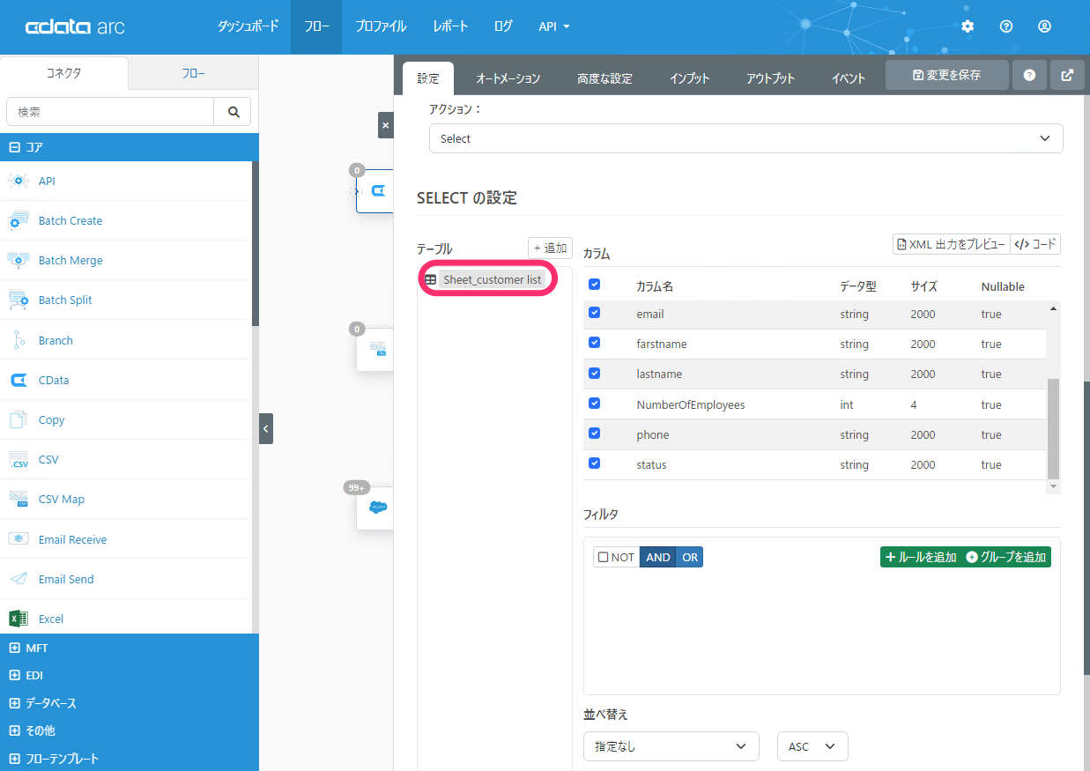Switch to the アウトプット tab
Screen dimensions: 1090x771
tap(770, 78)
